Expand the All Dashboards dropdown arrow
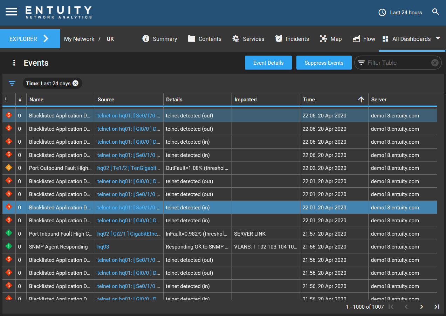This screenshot has width=446, height=316. 438,38
